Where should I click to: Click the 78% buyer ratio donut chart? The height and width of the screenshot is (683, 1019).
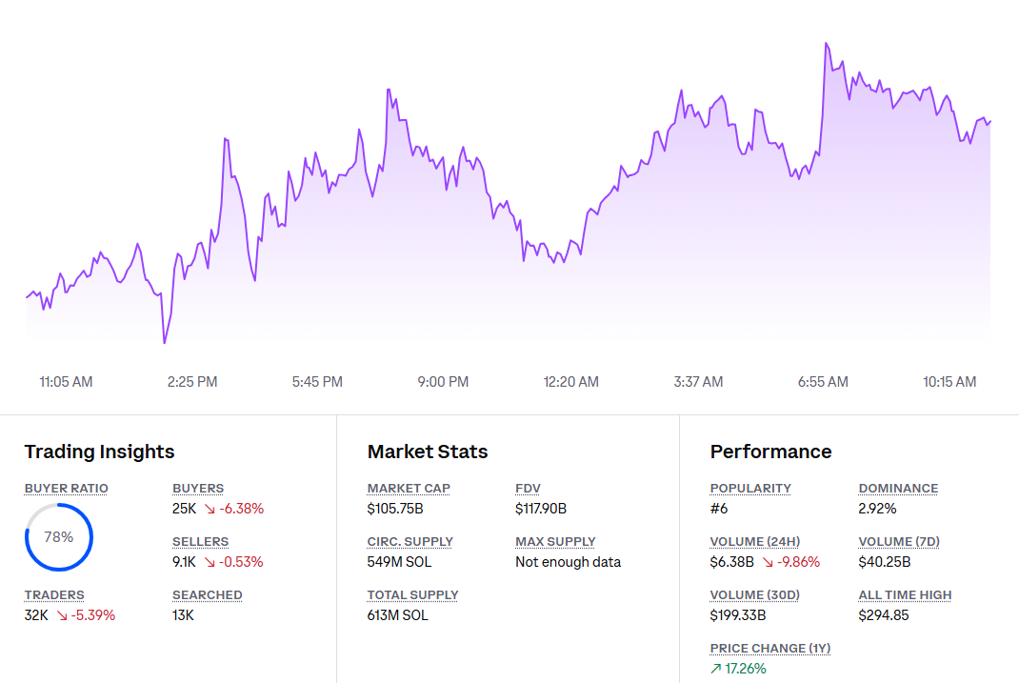59,536
